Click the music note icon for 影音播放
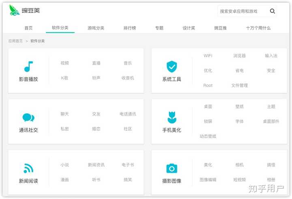This screenshot has width=292, height=199. pyautogui.click(x=28, y=66)
